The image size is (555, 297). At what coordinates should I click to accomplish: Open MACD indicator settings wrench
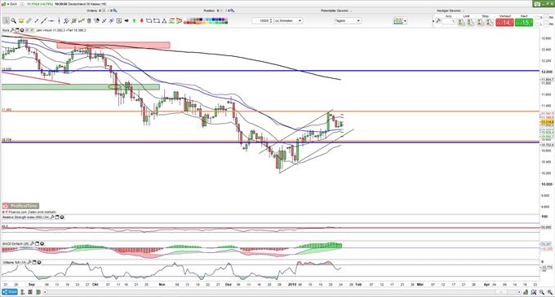point(32,244)
